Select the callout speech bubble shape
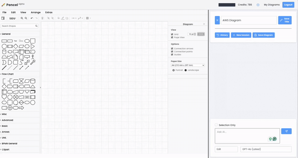This screenshot has width=298, height=158. pos(27,57)
